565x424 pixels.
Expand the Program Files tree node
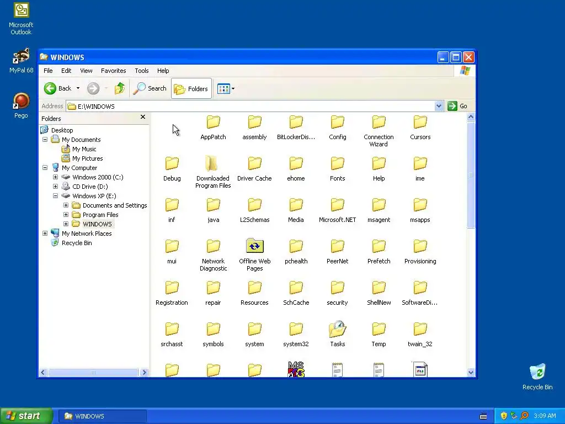click(x=66, y=214)
